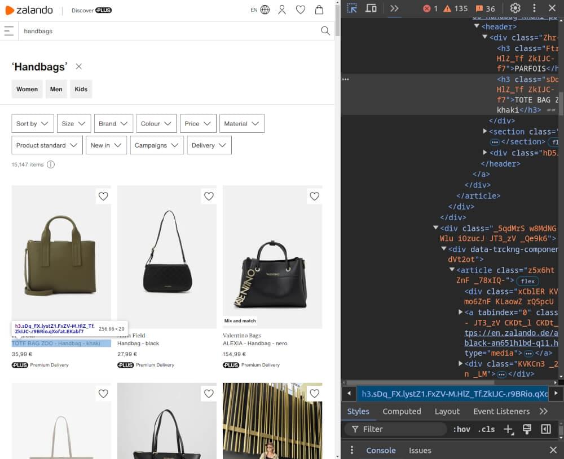The height and width of the screenshot is (459, 564).
Task: Toggle :hov element state panel
Action: [x=461, y=429]
